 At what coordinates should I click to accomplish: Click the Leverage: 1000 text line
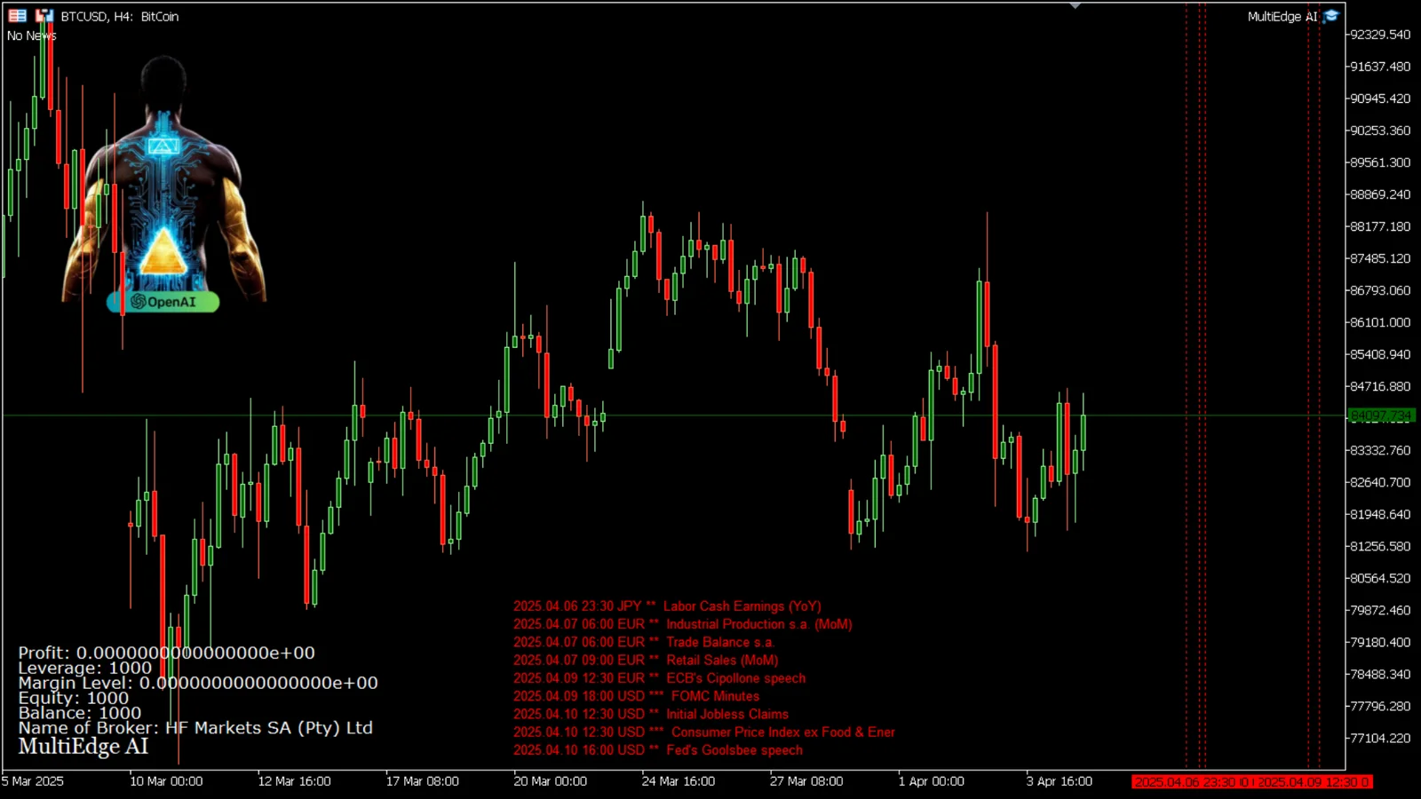tap(85, 668)
